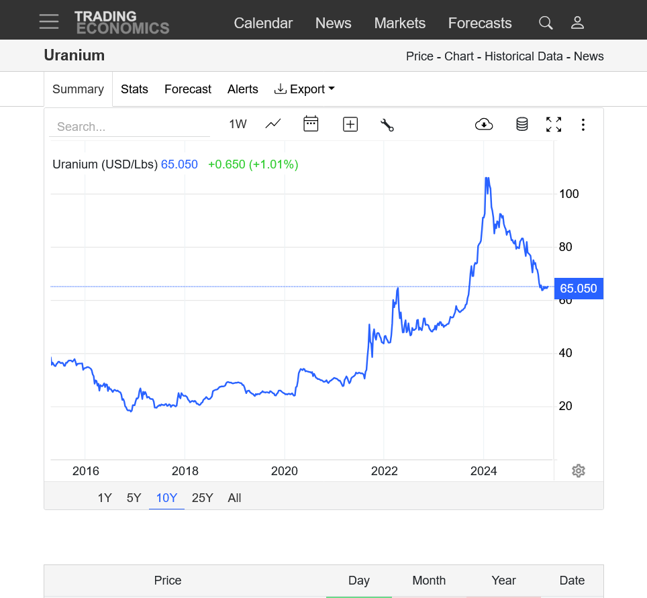Click the search magnifier icon
This screenshot has width=647, height=598.
tap(546, 23)
